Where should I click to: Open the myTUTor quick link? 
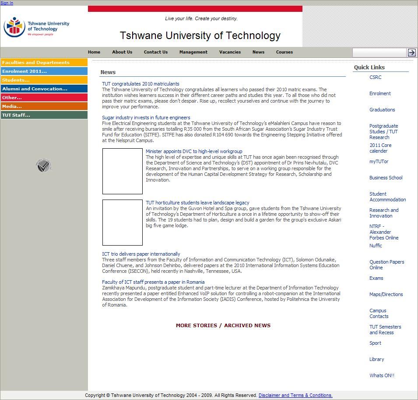click(379, 161)
